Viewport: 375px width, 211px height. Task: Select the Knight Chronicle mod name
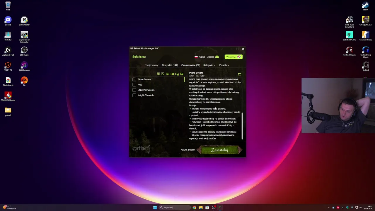tap(146, 95)
